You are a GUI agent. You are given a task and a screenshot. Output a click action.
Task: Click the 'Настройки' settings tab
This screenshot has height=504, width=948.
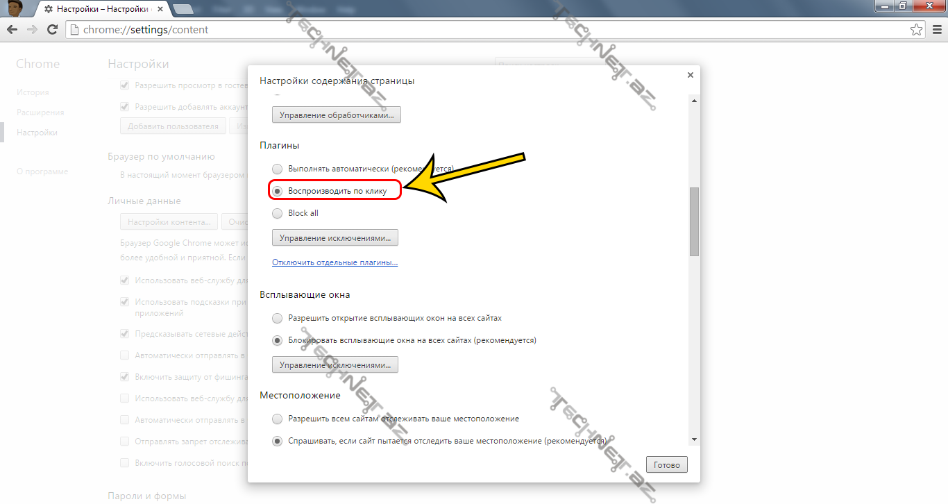point(102,10)
